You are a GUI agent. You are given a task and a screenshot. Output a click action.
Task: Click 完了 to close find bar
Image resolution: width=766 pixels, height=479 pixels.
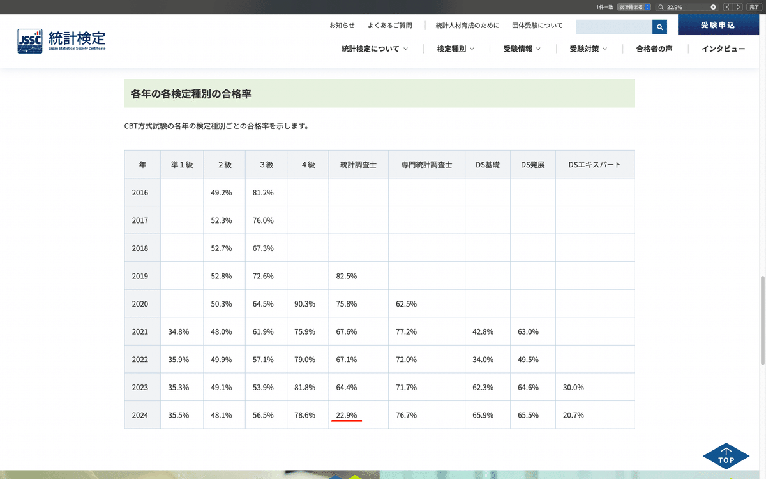tap(754, 7)
